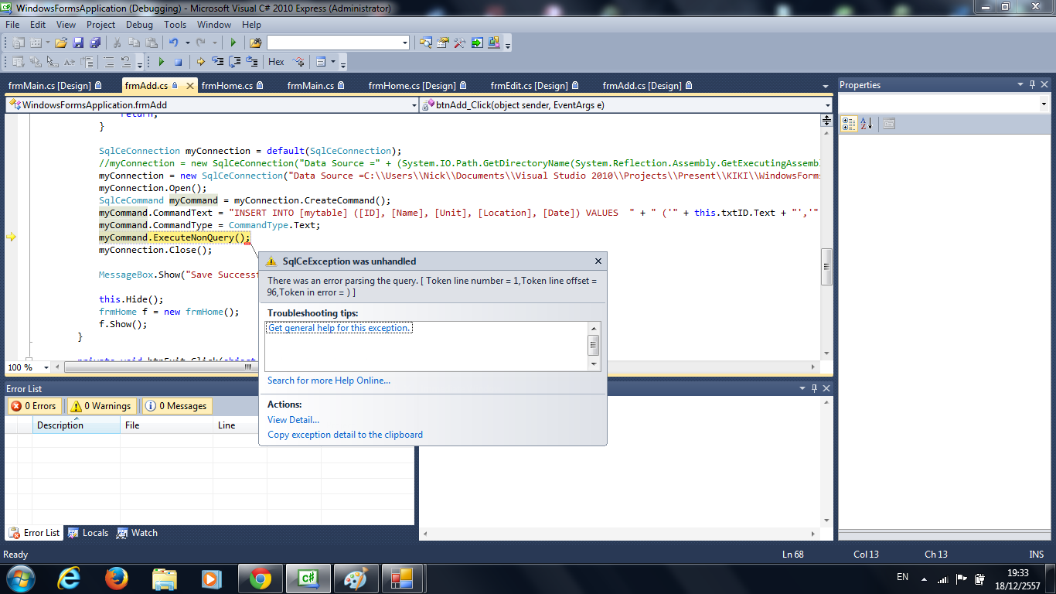1056x594 pixels.
Task: Sort Properties alphabetically
Action: [866, 123]
